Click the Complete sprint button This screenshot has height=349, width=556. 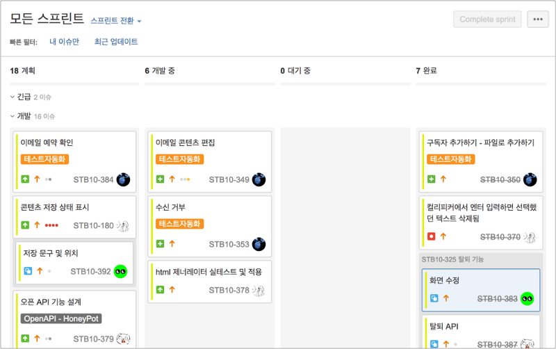(x=487, y=19)
